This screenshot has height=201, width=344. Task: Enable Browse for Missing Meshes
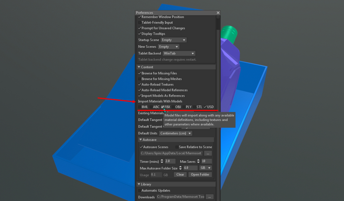(140, 79)
